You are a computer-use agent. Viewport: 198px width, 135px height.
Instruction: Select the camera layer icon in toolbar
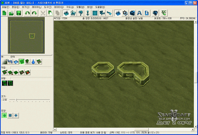[x=102, y=13]
